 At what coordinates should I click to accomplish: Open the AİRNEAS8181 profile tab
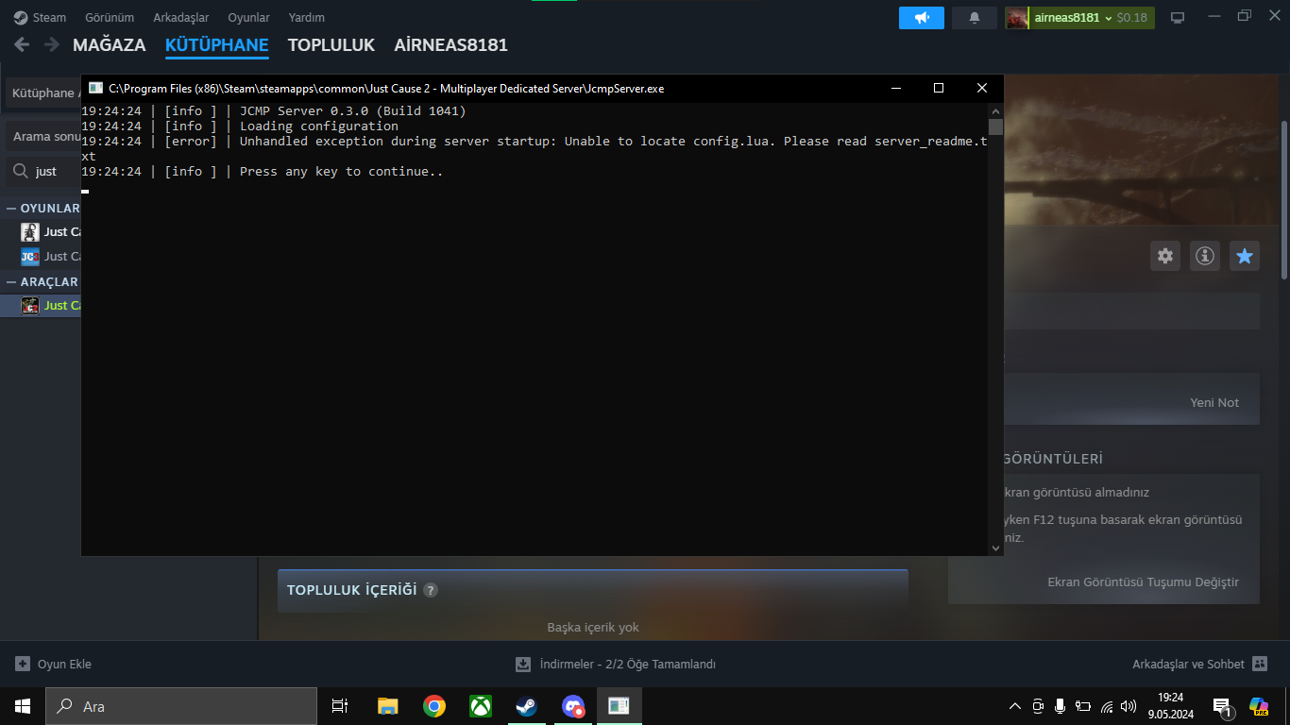pos(451,44)
